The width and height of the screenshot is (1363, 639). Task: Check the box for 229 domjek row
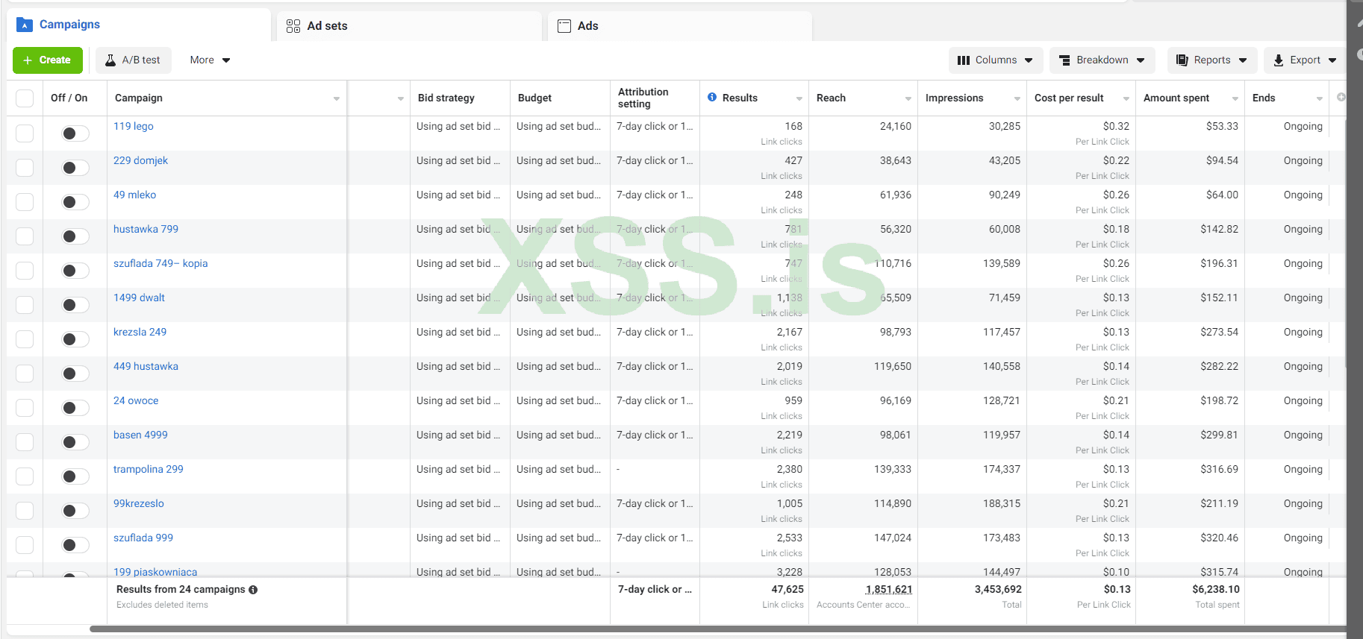click(25, 168)
